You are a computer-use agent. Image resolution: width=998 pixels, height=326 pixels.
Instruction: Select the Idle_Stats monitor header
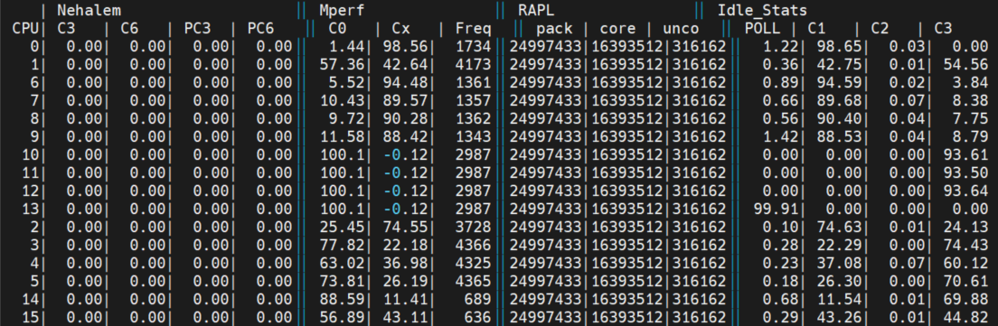762,10
